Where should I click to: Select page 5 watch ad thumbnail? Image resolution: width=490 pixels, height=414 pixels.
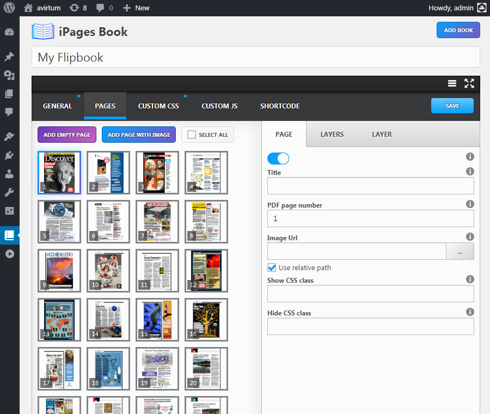point(59,222)
